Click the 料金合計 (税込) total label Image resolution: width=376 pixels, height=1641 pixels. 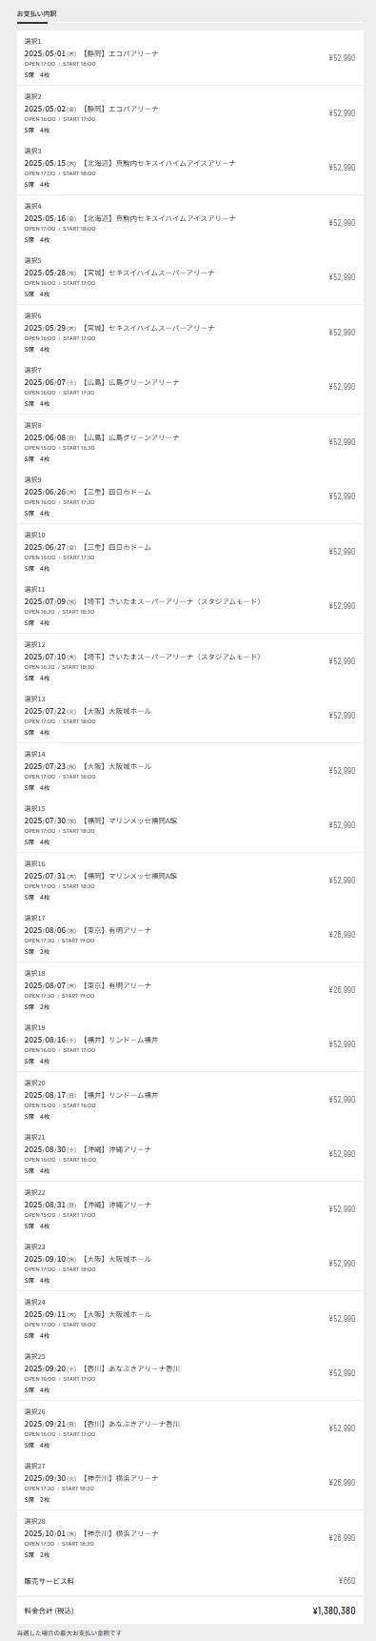(49, 1611)
